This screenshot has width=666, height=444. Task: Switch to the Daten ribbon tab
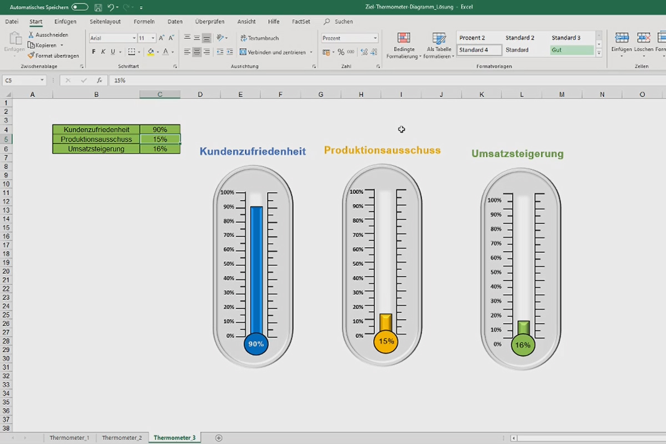coord(175,22)
